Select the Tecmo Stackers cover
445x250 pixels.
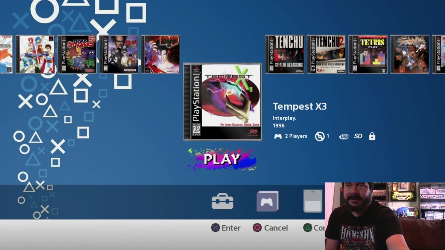(77, 54)
